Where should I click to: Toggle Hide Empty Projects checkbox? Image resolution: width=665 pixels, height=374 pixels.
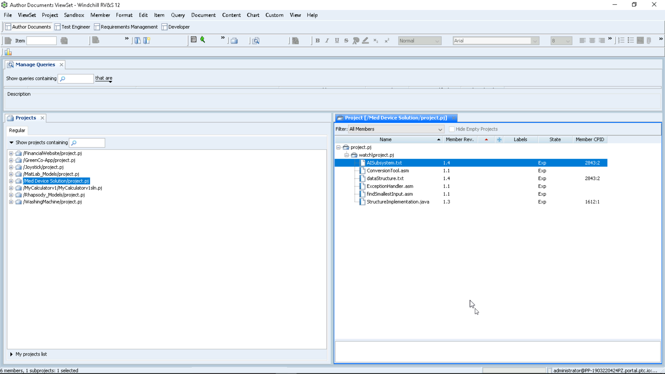pyautogui.click(x=452, y=129)
